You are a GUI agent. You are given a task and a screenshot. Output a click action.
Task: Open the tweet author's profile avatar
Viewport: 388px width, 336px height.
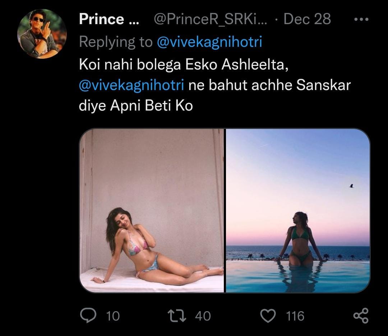(42, 33)
